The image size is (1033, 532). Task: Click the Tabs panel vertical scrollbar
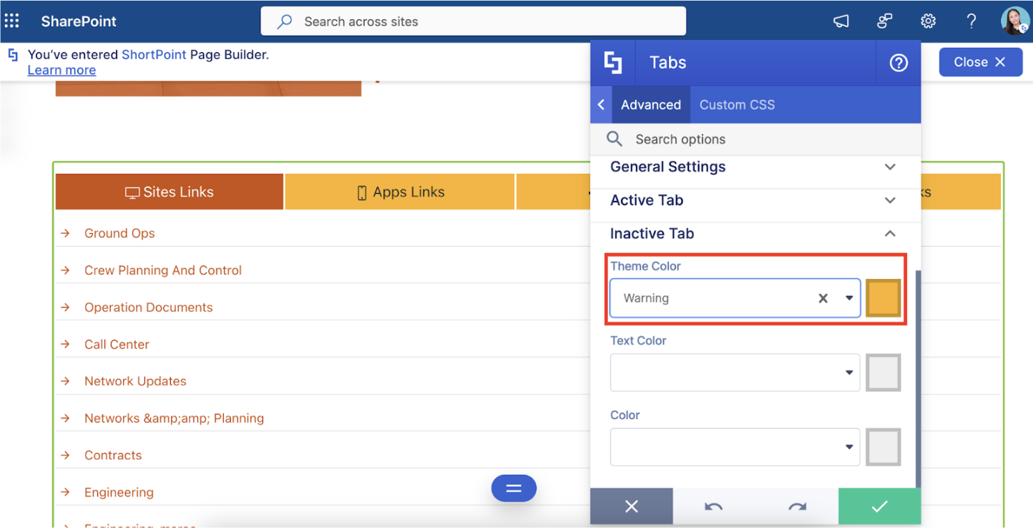[918, 379]
